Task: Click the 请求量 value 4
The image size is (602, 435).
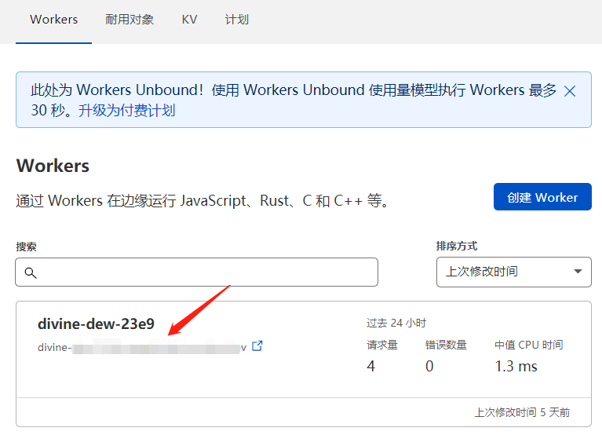Action: pos(371,366)
